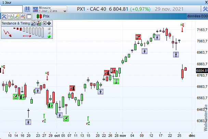Select the Prix label

pyautogui.click(x=46, y=16)
